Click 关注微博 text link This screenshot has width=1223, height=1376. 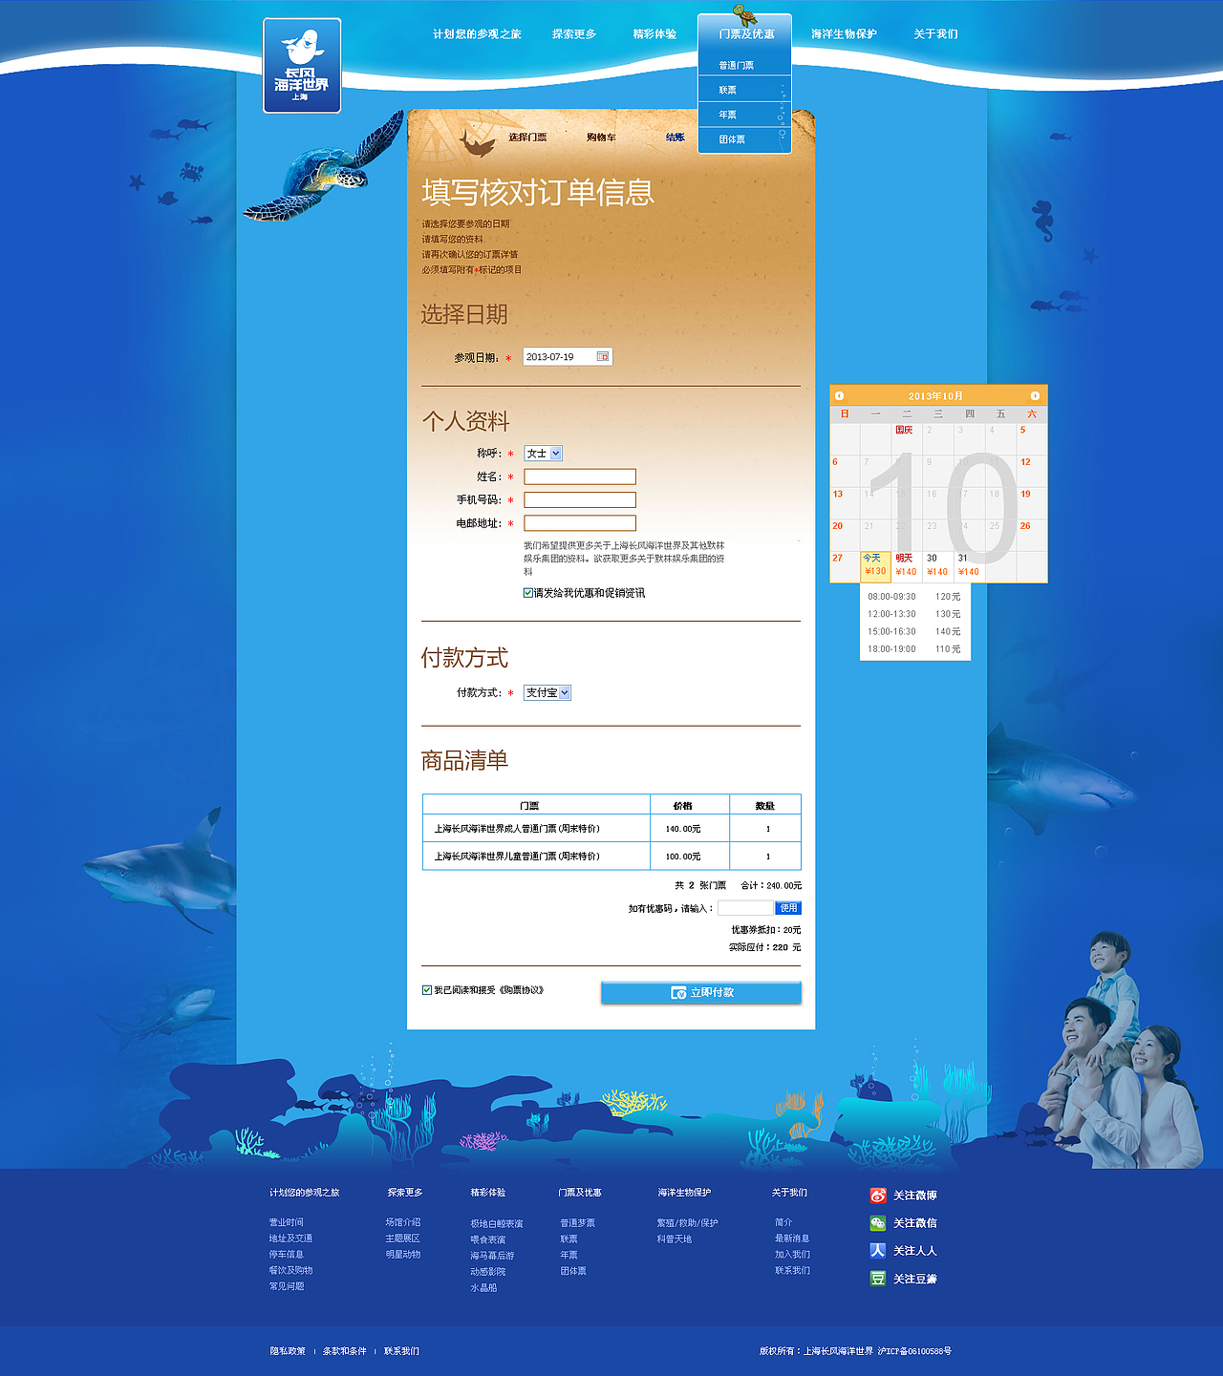pyautogui.click(x=915, y=1196)
